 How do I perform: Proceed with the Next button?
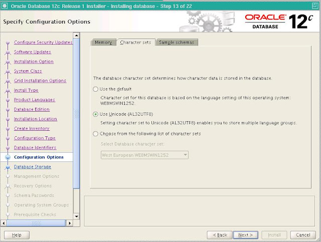point(245,235)
